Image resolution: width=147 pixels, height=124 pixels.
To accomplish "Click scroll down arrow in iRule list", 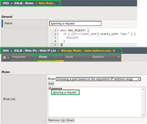I will [143, 115].
